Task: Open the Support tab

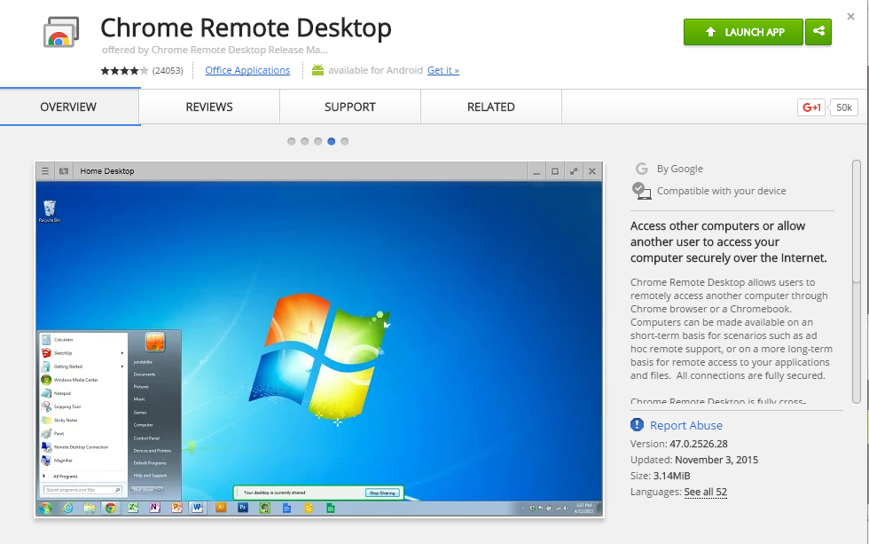Action: pos(349,107)
